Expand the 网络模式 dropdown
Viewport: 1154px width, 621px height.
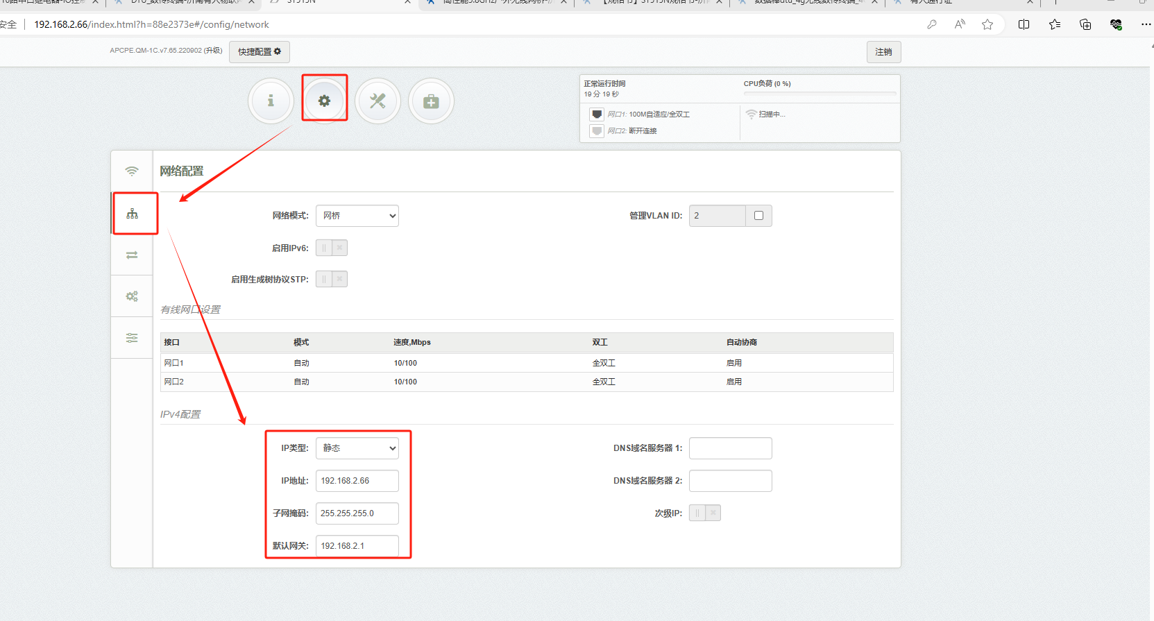tap(357, 216)
